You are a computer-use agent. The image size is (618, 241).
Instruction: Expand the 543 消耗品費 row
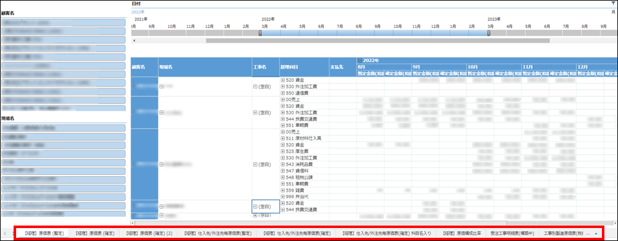pyautogui.click(x=282, y=164)
